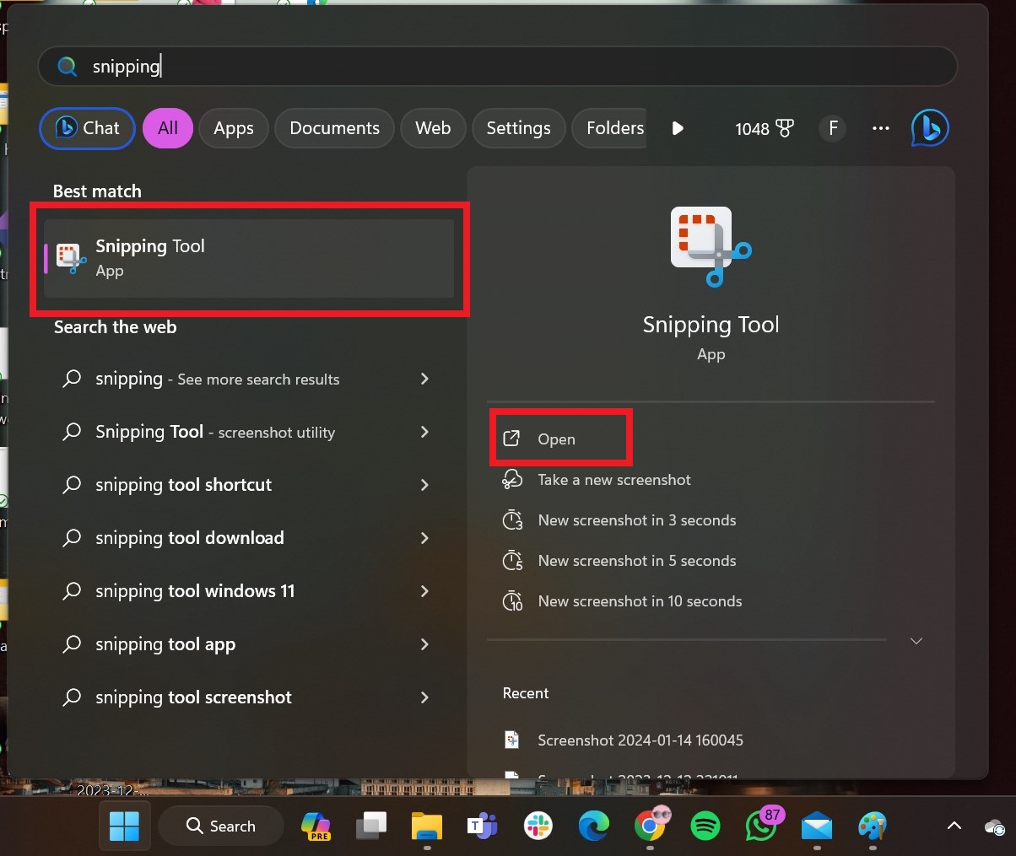
Task: Expand arrow for 'snipping tool download'
Action: click(x=424, y=538)
